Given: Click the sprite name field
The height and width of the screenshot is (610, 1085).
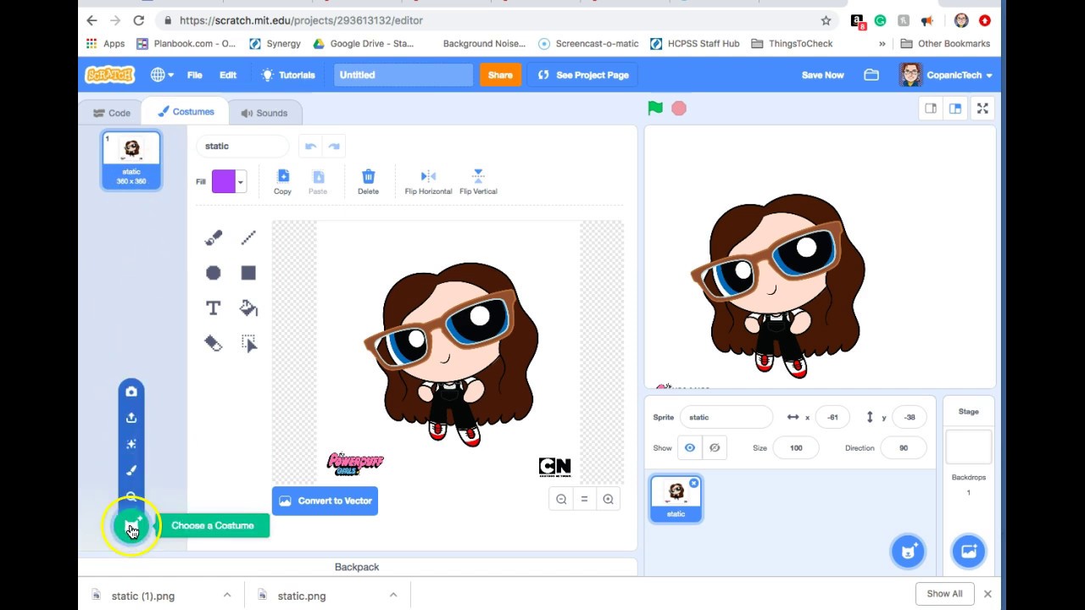Looking at the screenshot, I should 726,417.
